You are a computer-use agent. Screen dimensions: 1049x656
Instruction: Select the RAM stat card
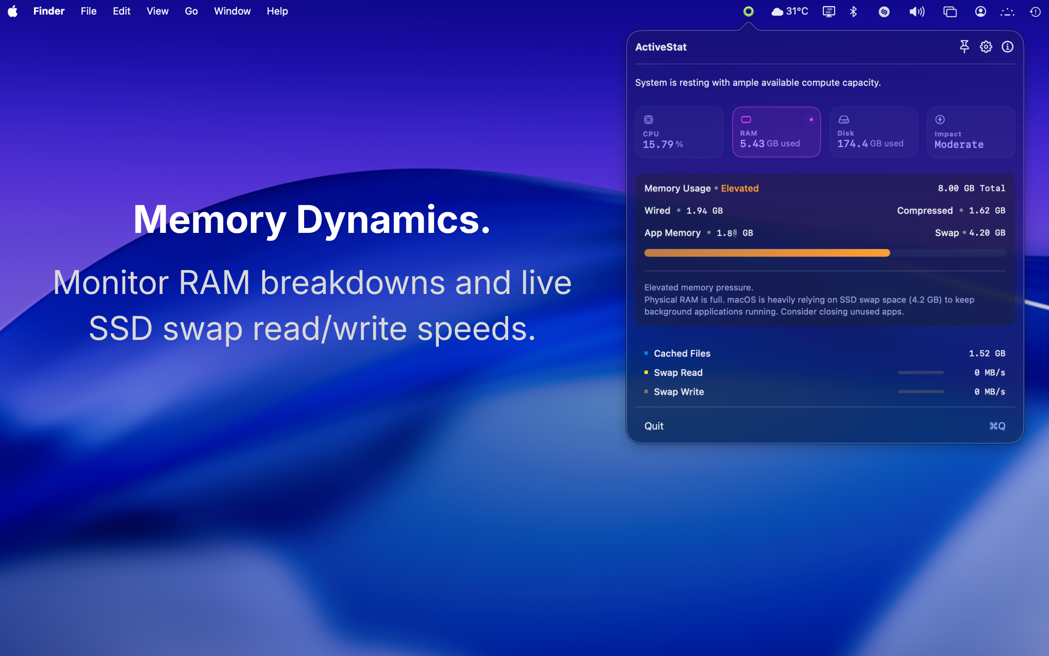776,132
